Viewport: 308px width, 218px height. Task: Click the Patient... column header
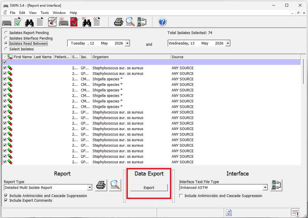click(62, 57)
